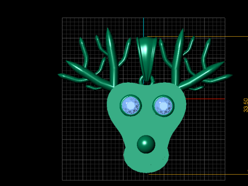Select the right round gemstone eye
Image resolution: width=248 pixels, height=186 pixels.
[x=163, y=106]
